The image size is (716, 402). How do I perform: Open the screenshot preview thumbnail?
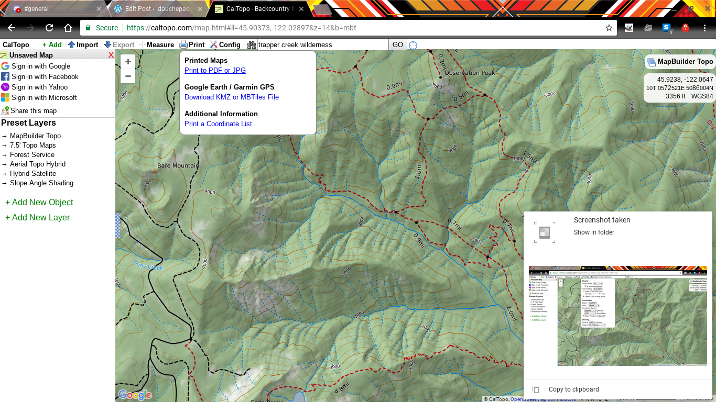point(618,316)
